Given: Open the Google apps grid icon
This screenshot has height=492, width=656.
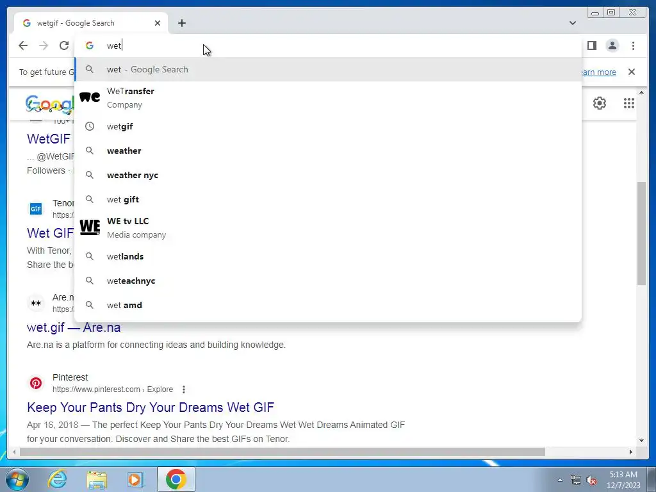Looking at the screenshot, I should tap(629, 103).
